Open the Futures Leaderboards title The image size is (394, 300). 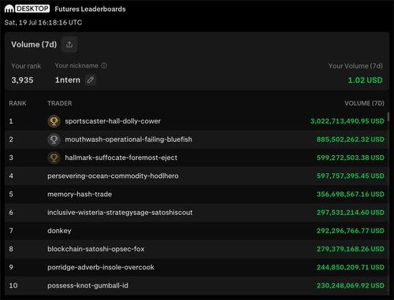[90, 9]
